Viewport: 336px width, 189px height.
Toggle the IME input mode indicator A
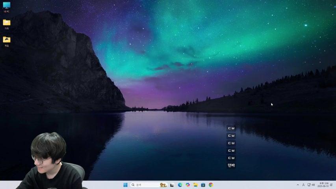tap(303, 185)
